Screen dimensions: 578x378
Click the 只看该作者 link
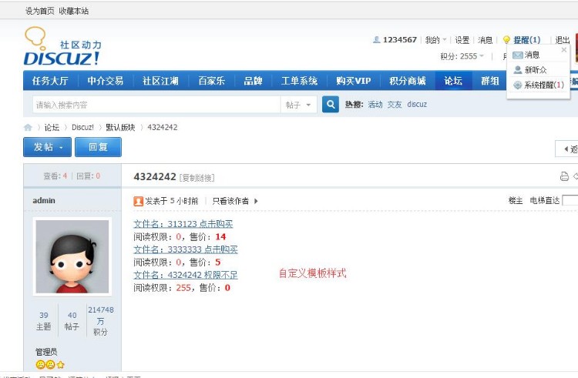(230, 201)
